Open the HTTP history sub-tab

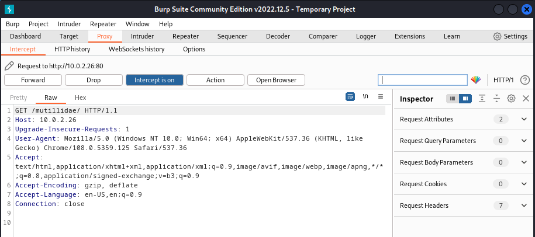click(x=73, y=49)
